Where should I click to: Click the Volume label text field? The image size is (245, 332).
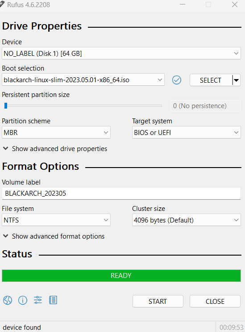coord(121,193)
